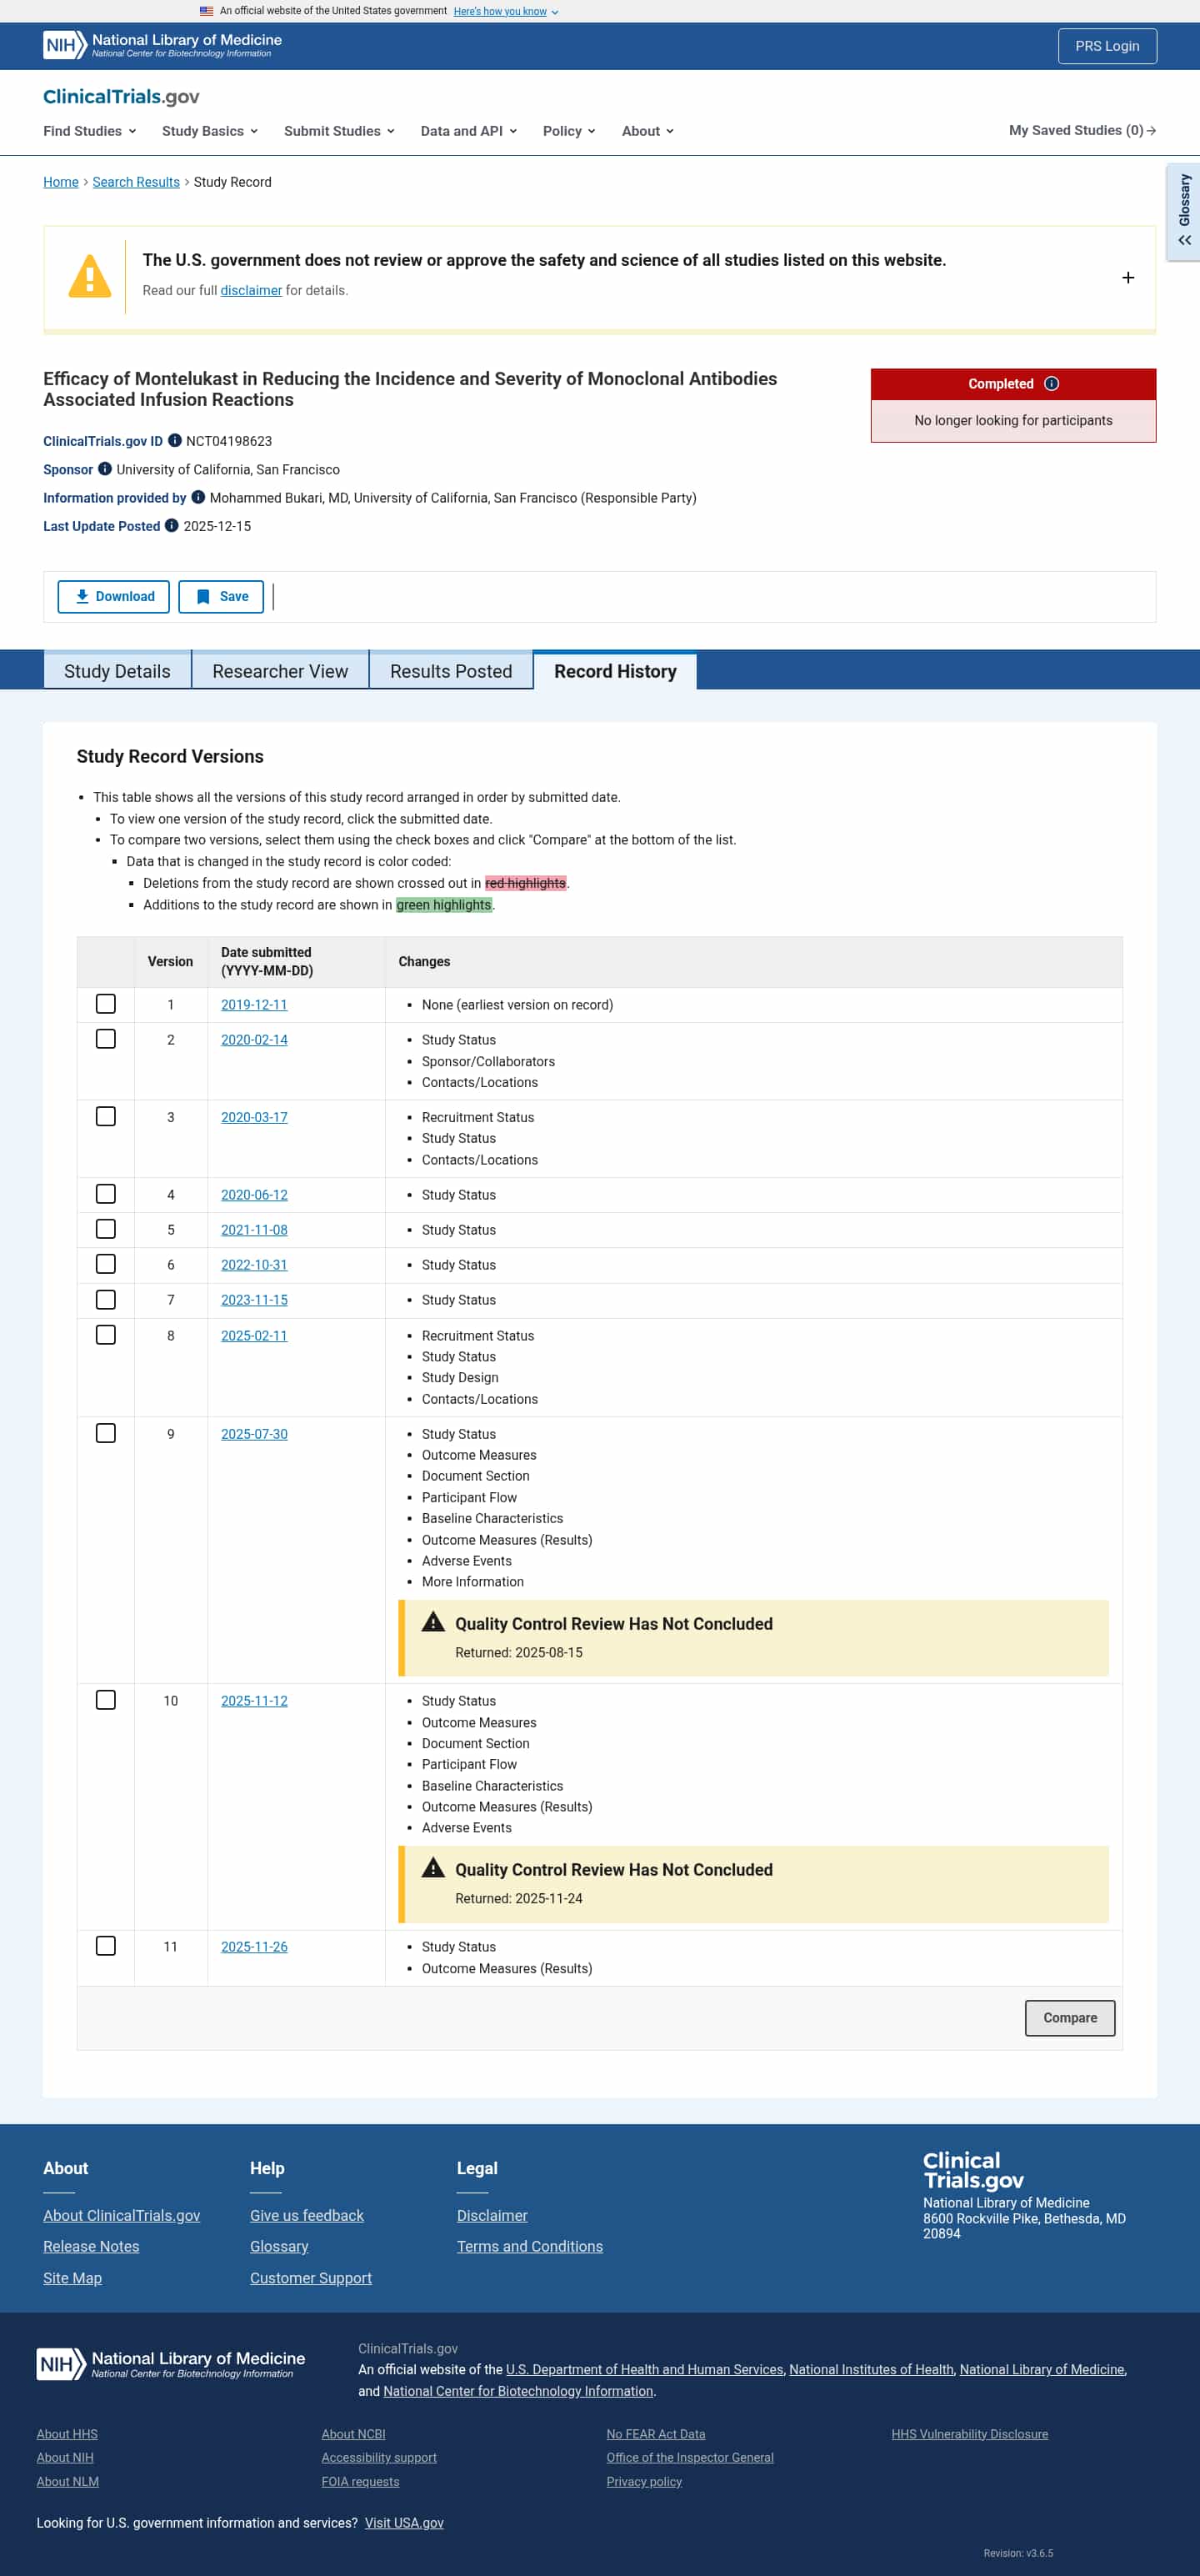1200x2576 pixels.
Task: Select checkbox for version 11
Action: pyautogui.click(x=106, y=1946)
